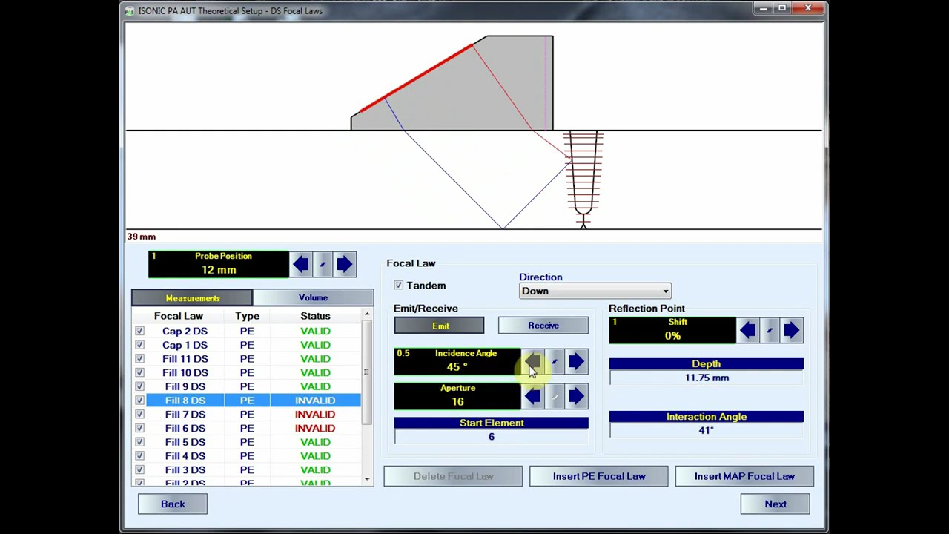Click Insert PE Focal Law button
Viewport: 949px width, 534px height.
[x=599, y=476]
